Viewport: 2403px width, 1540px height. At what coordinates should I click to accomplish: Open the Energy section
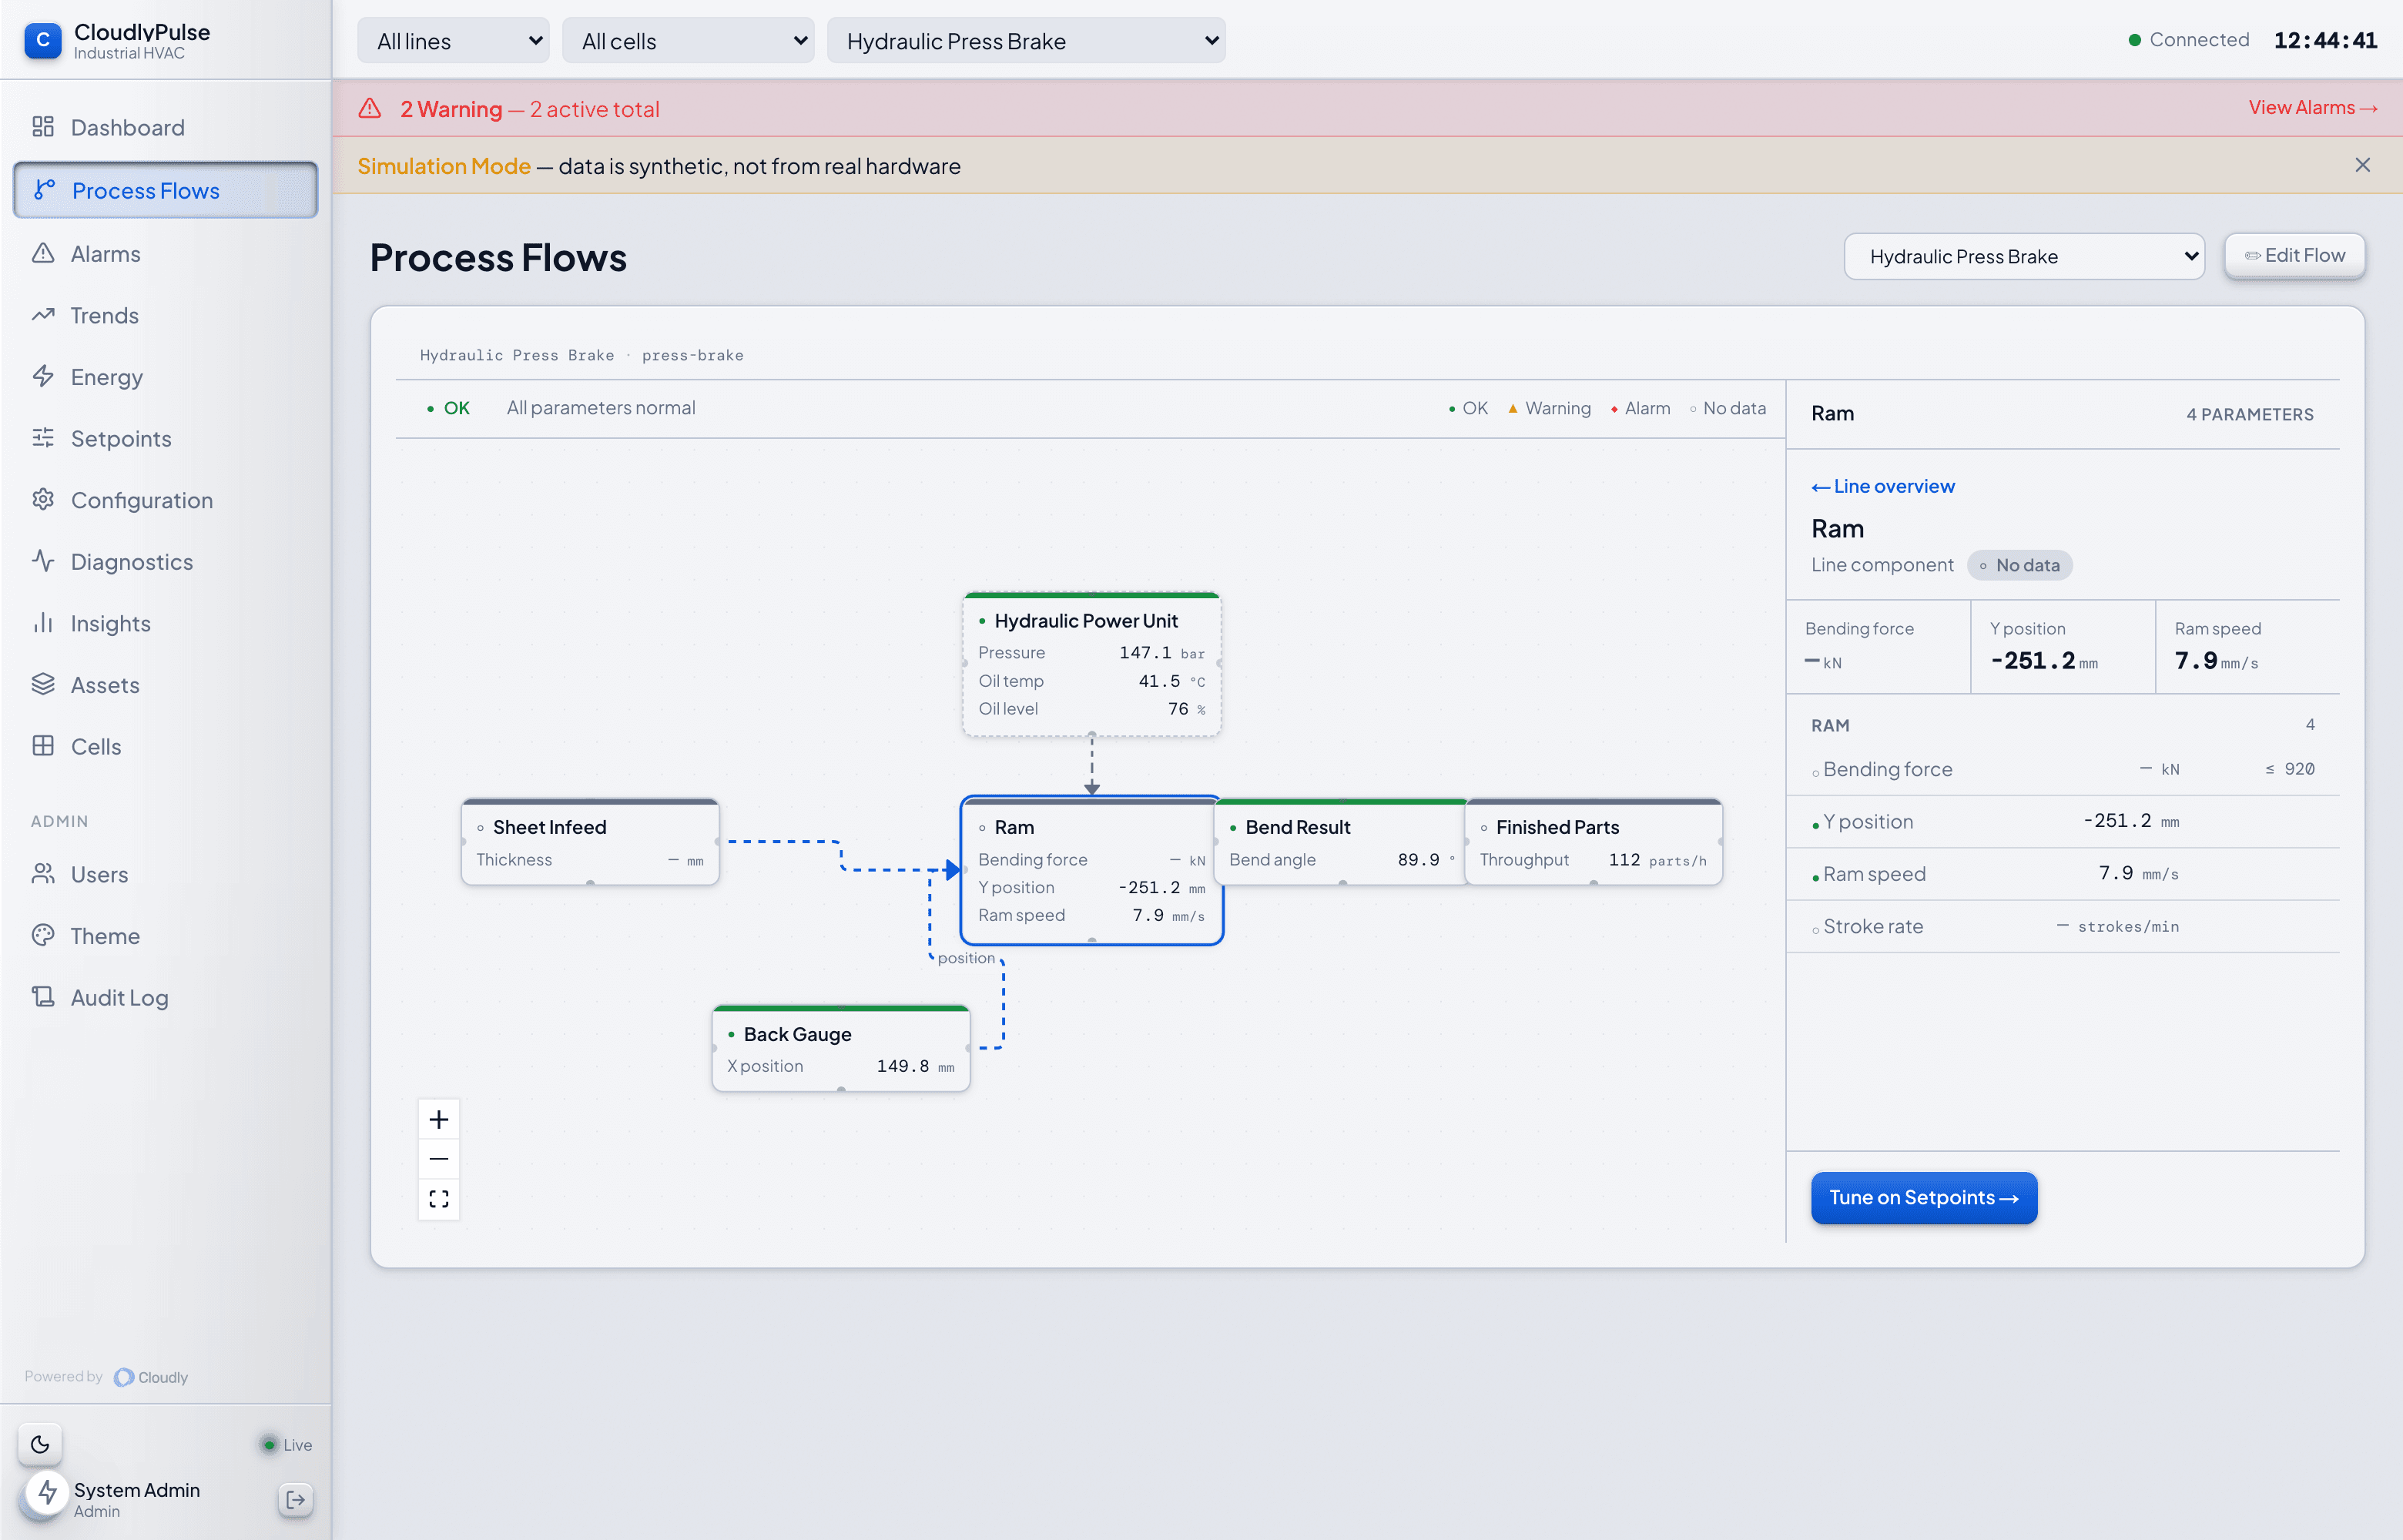tap(165, 377)
